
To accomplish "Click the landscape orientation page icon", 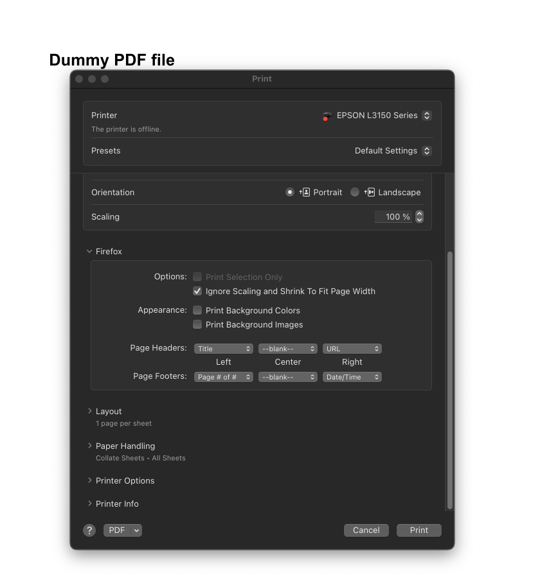I will click(x=370, y=192).
